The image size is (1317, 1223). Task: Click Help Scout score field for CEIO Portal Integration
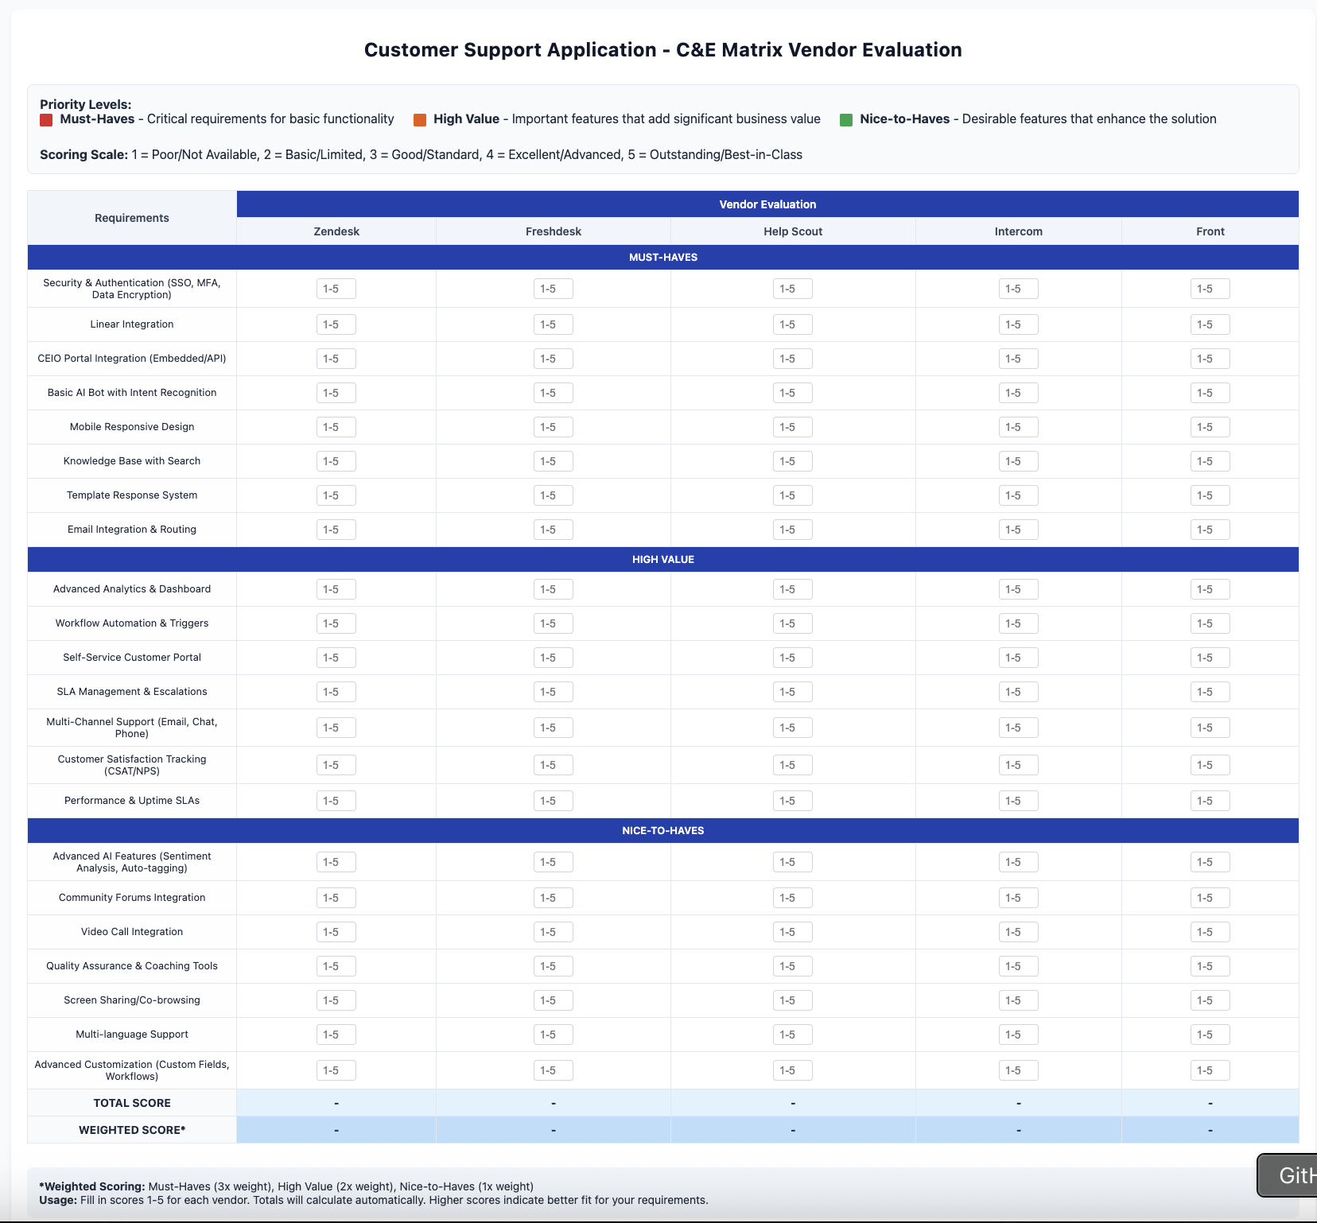[793, 359]
